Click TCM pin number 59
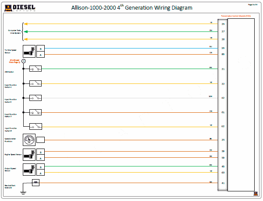The image size is (263, 201). (x=223, y=158)
